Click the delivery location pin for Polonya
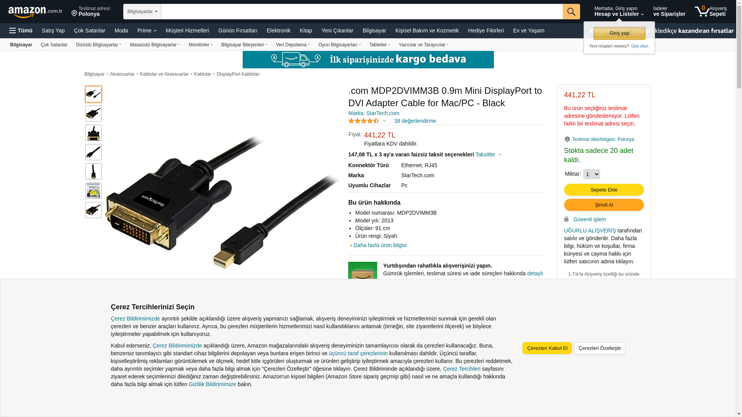Image resolution: width=742 pixels, height=417 pixels. pyautogui.click(x=74, y=14)
